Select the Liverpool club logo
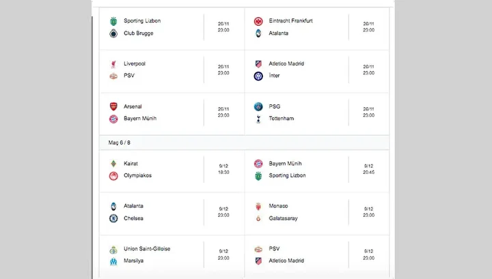The height and width of the screenshot is (279, 492). [x=113, y=64]
